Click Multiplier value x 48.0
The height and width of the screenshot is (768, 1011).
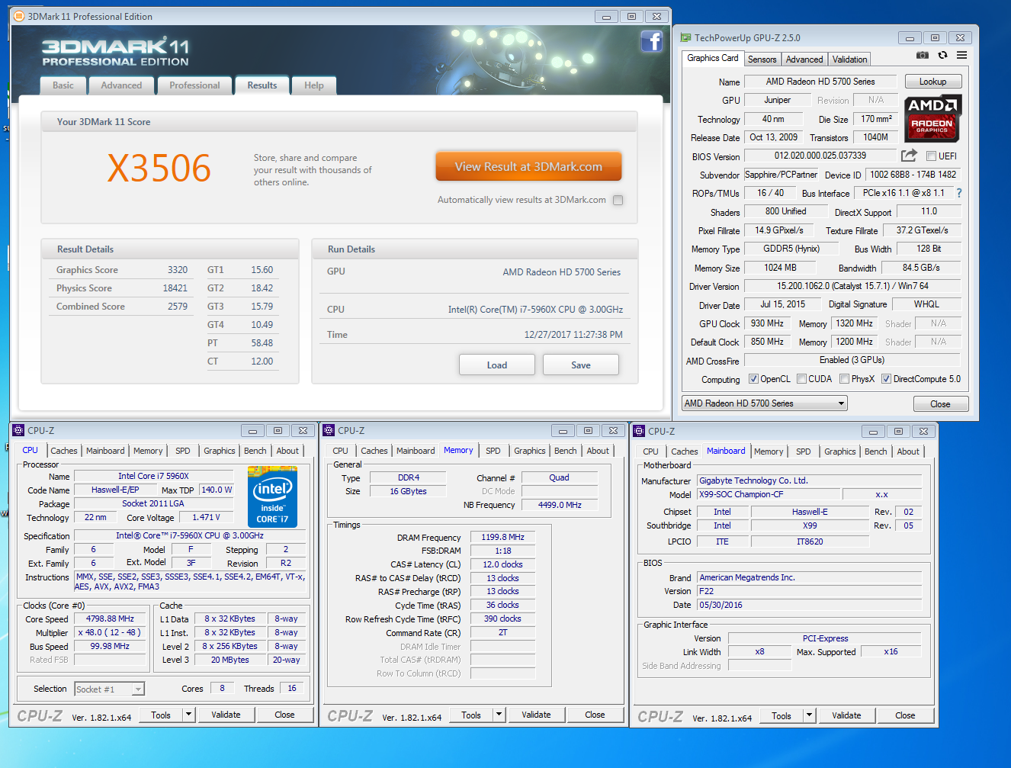click(111, 632)
